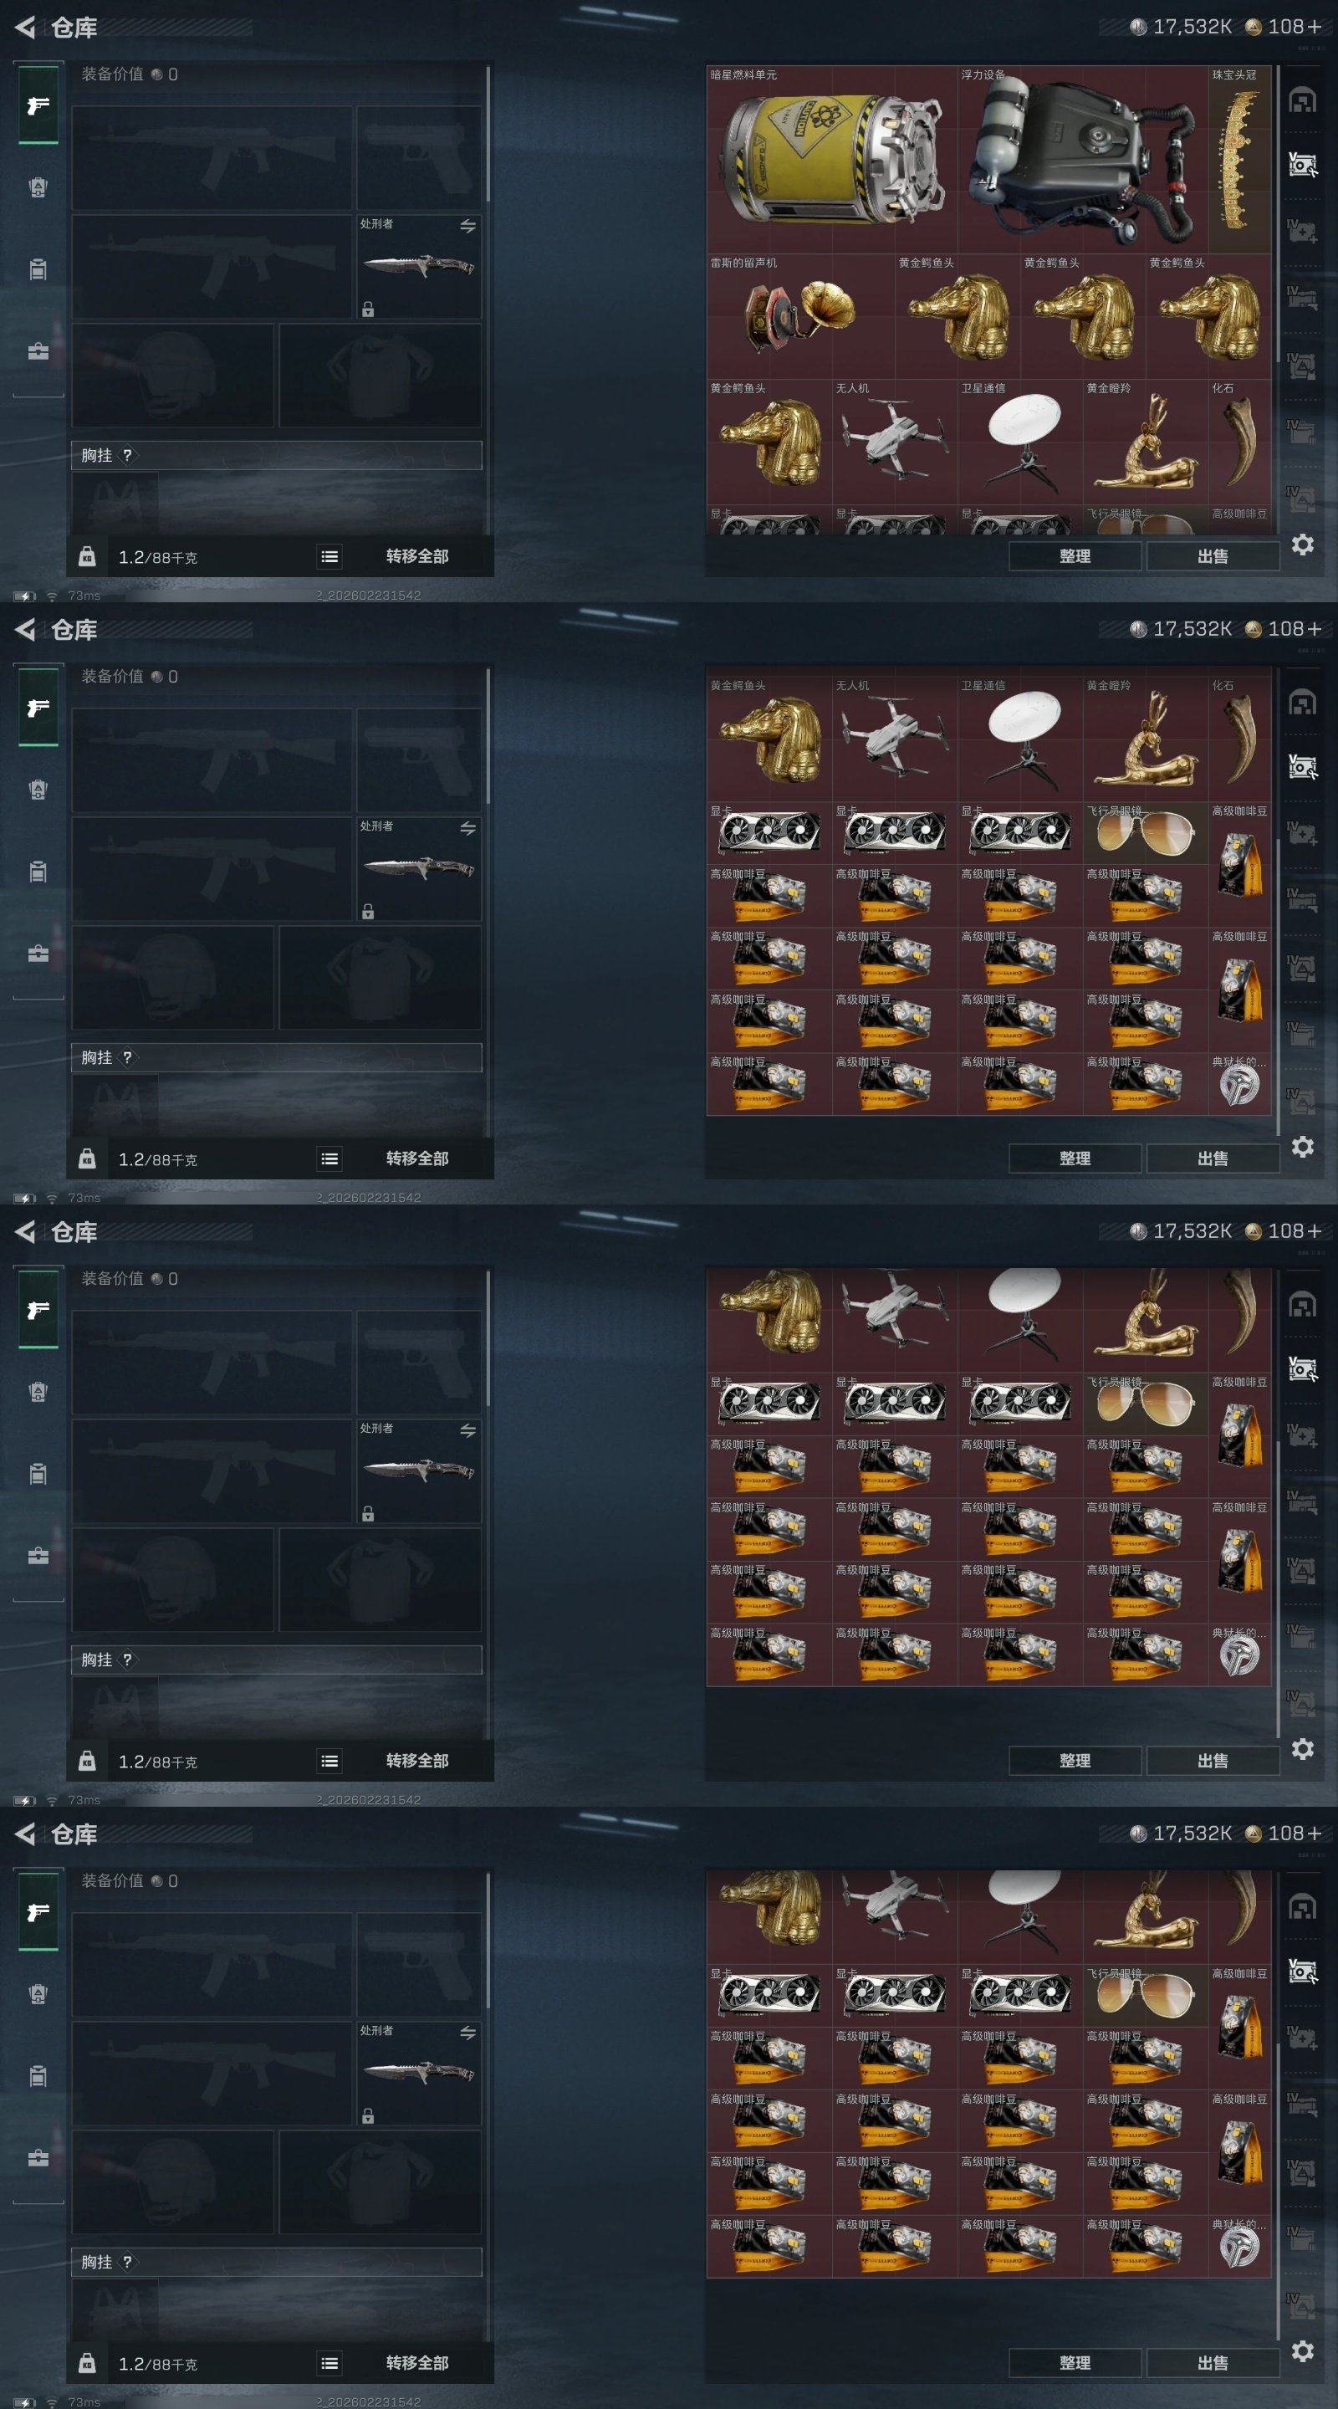This screenshot has width=1338, height=2409.
Task: Go back from 仓库 in topmost screenshot
Action: pyautogui.click(x=25, y=27)
